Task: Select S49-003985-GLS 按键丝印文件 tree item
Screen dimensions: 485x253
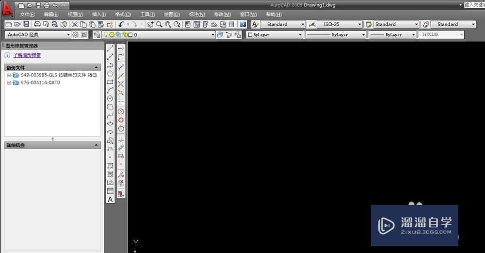Action: tap(59, 75)
